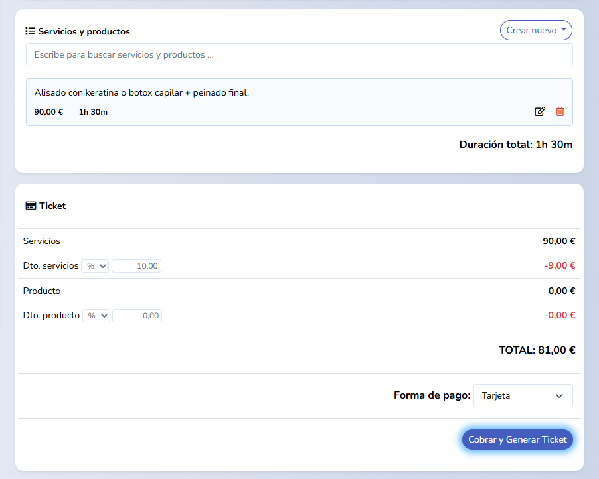Click the credit card icon beside Ticket
This screenshot has height=479, width=599.
(31, 206)
